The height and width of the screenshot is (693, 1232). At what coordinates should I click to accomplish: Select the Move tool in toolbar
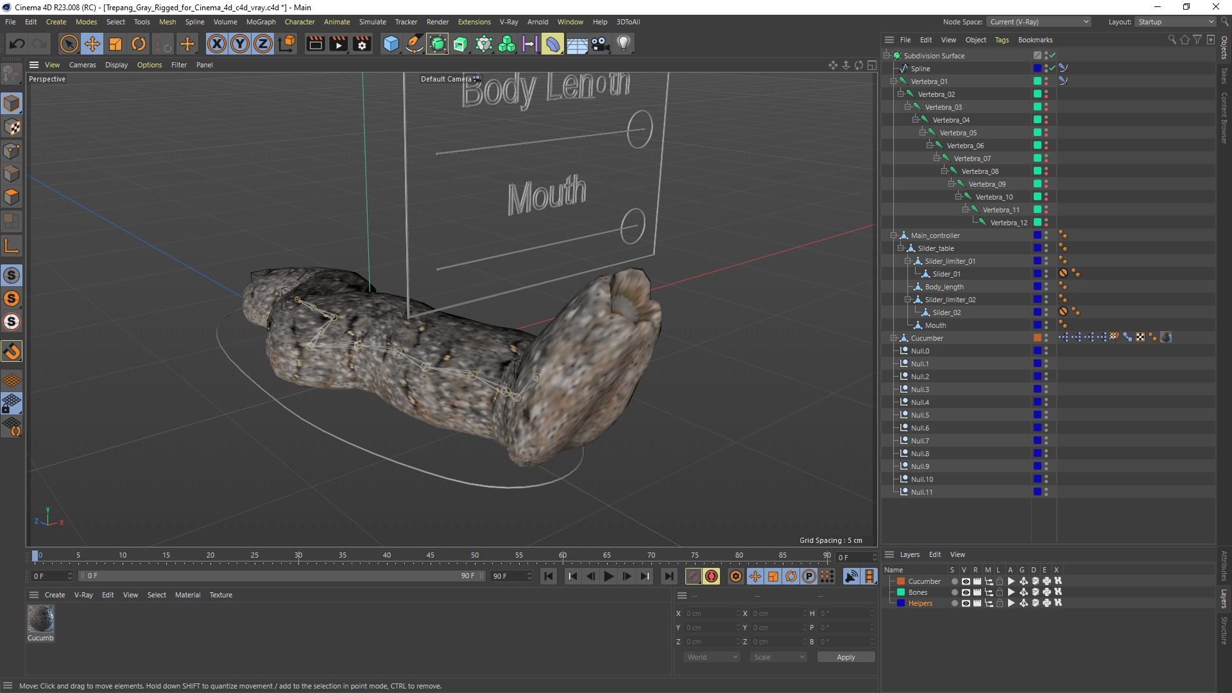point(92,43)
